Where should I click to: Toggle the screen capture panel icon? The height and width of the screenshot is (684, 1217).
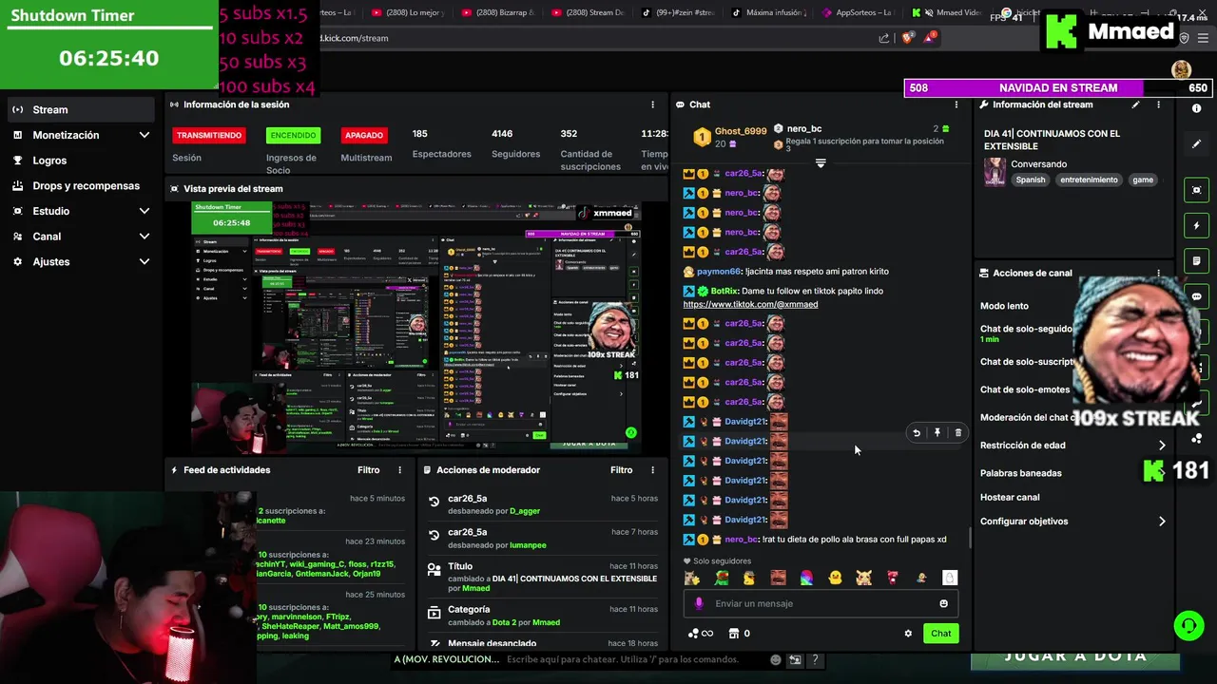click(1197, 190)
